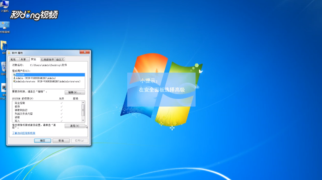Select the 软件 folder on desktop
This screenshot has height=180, width=322.
[4, 47]
